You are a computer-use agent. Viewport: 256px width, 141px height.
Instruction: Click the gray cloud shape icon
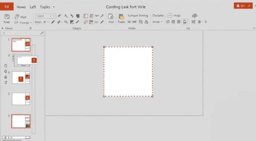click(x=195, y=16)
